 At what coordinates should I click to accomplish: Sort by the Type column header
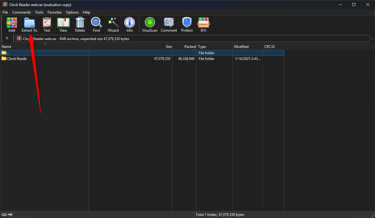pyautogui.click(x=215, y=46)
